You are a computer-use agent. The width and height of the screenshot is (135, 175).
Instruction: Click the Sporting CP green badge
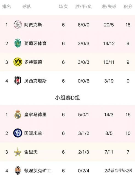pos(18,43)
